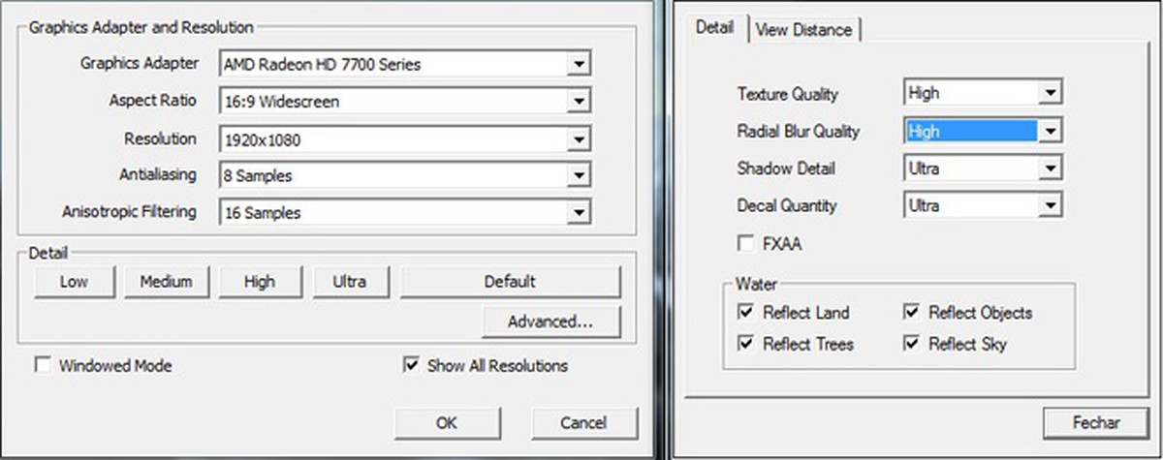Enable the FXAA checkbox
Screen dimensions: 1163x460
click(x=747, y=244)
